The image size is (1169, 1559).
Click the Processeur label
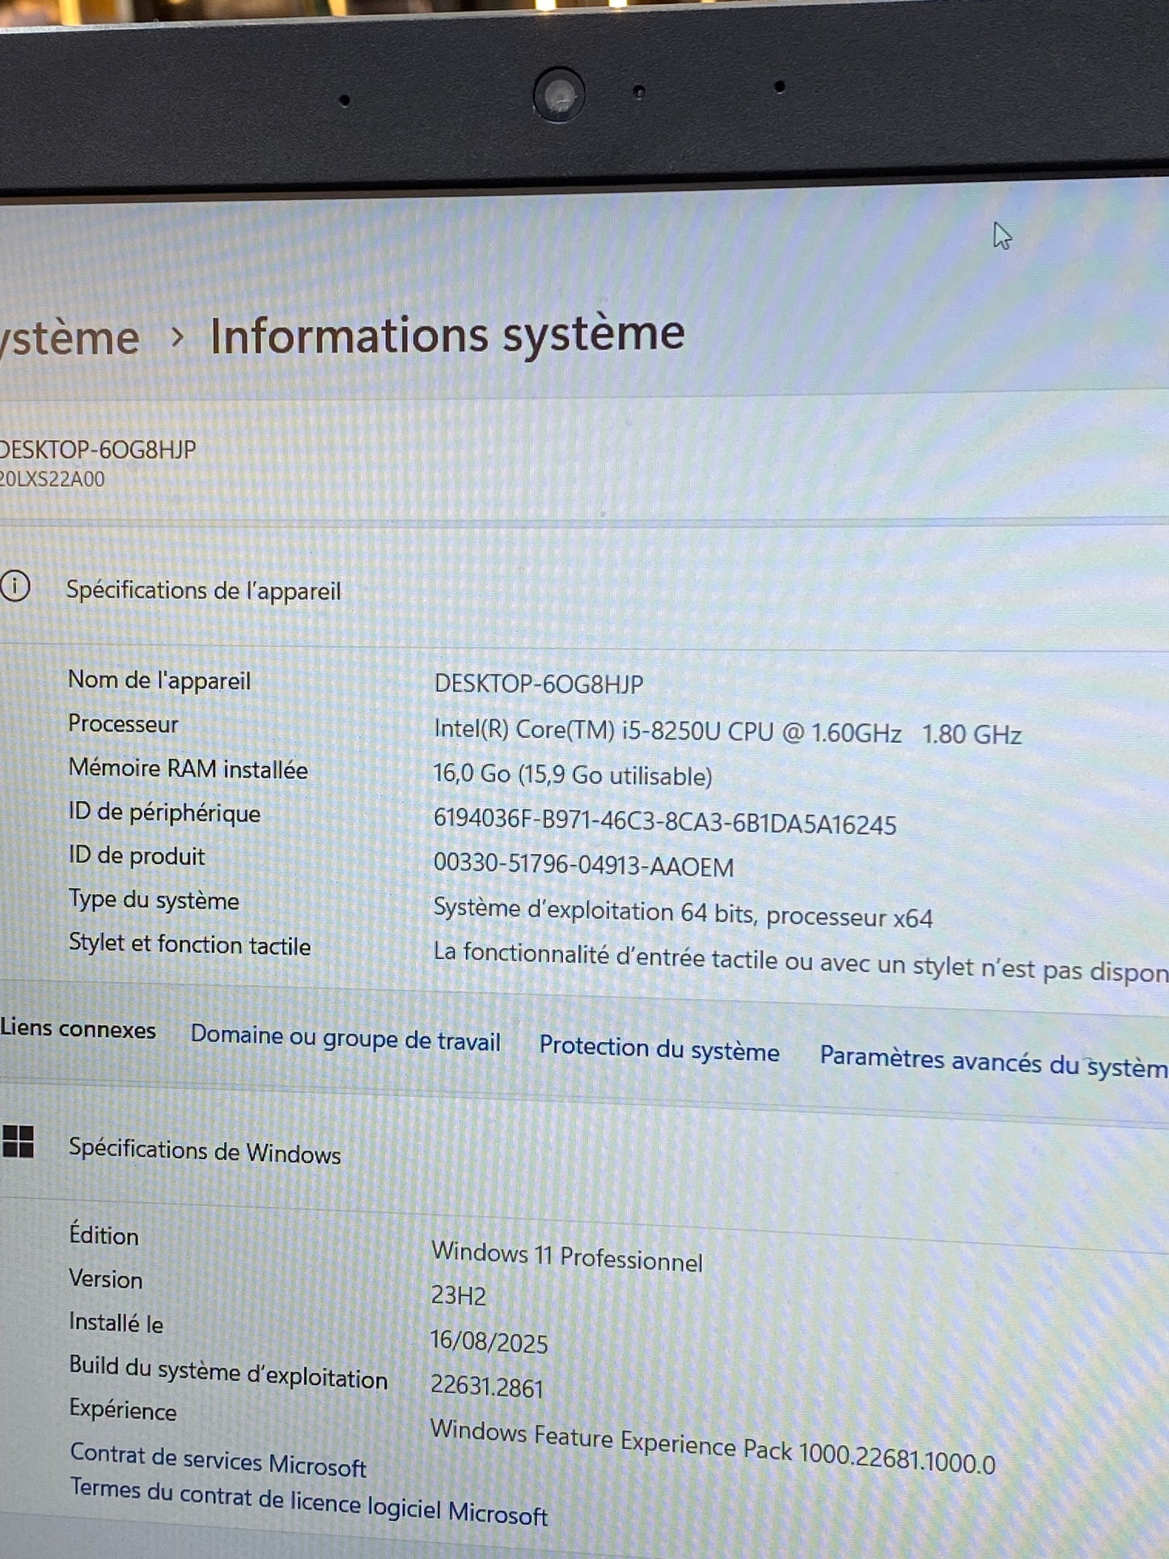click(123, 724)
